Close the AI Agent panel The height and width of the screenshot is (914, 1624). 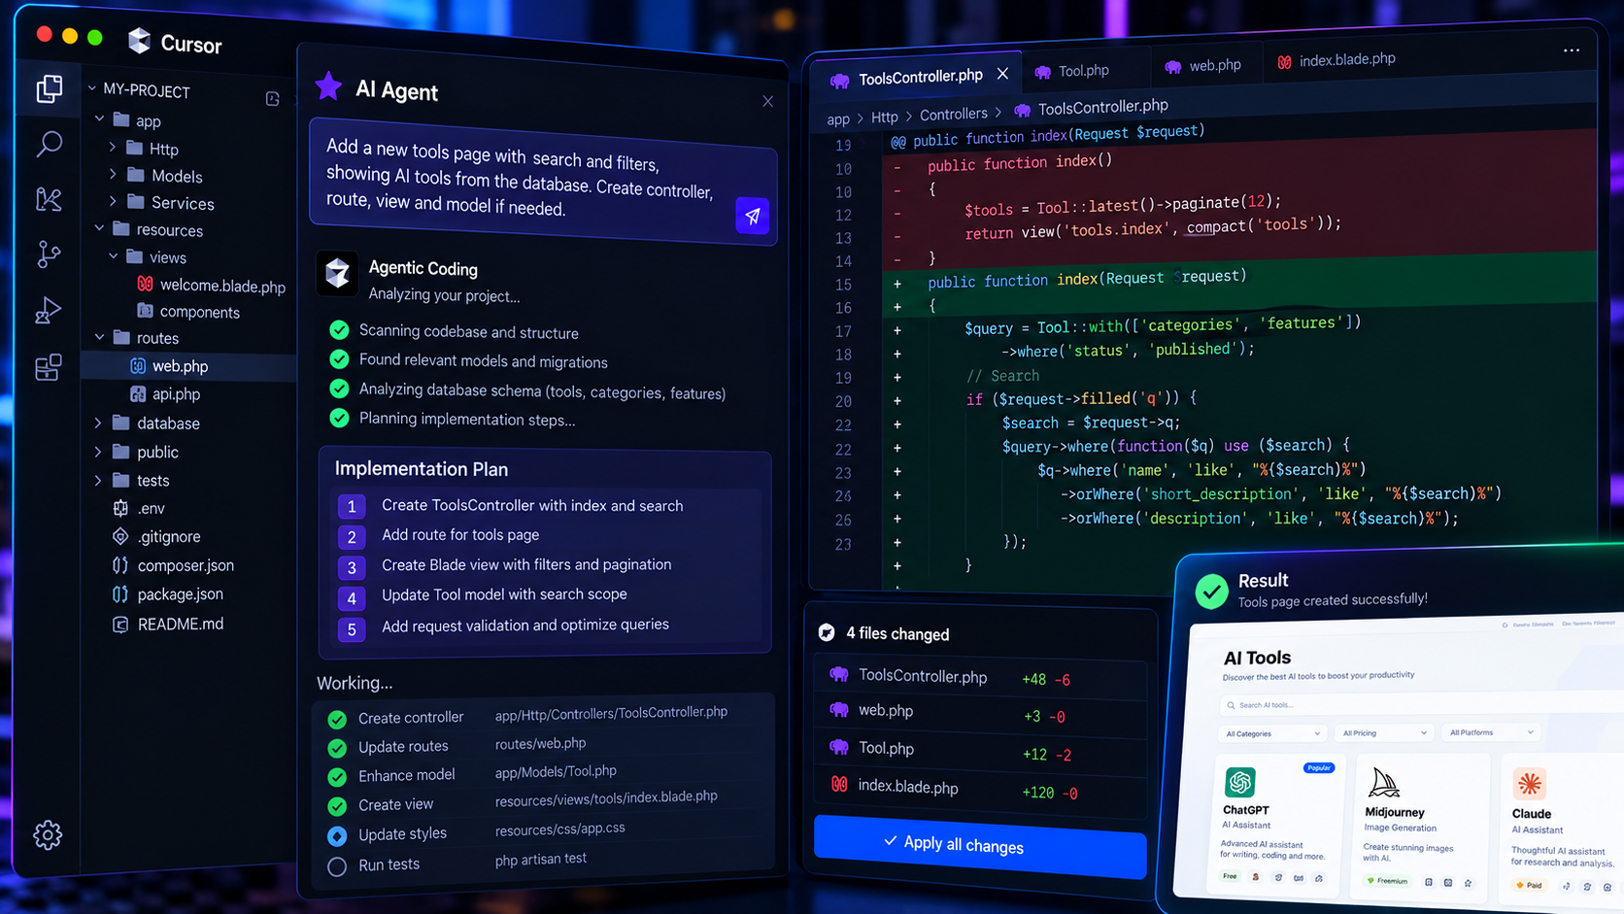[x=767, y=101]
